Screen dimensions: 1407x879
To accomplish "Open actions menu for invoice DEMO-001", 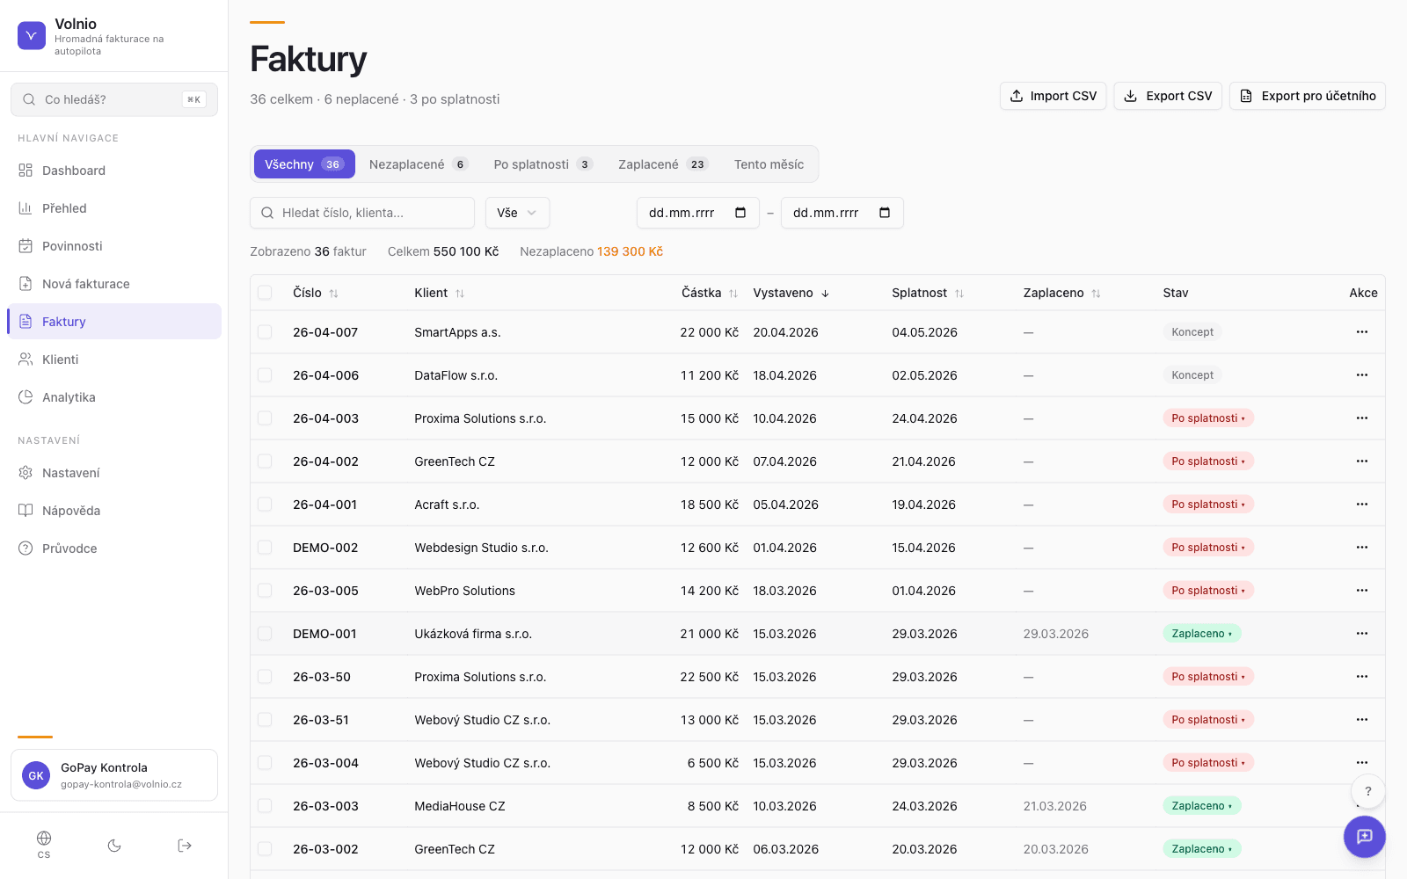I will (1362, 634).
